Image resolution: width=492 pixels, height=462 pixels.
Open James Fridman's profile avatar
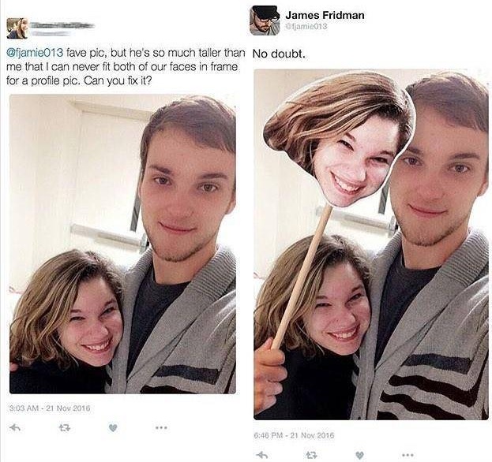265,20
